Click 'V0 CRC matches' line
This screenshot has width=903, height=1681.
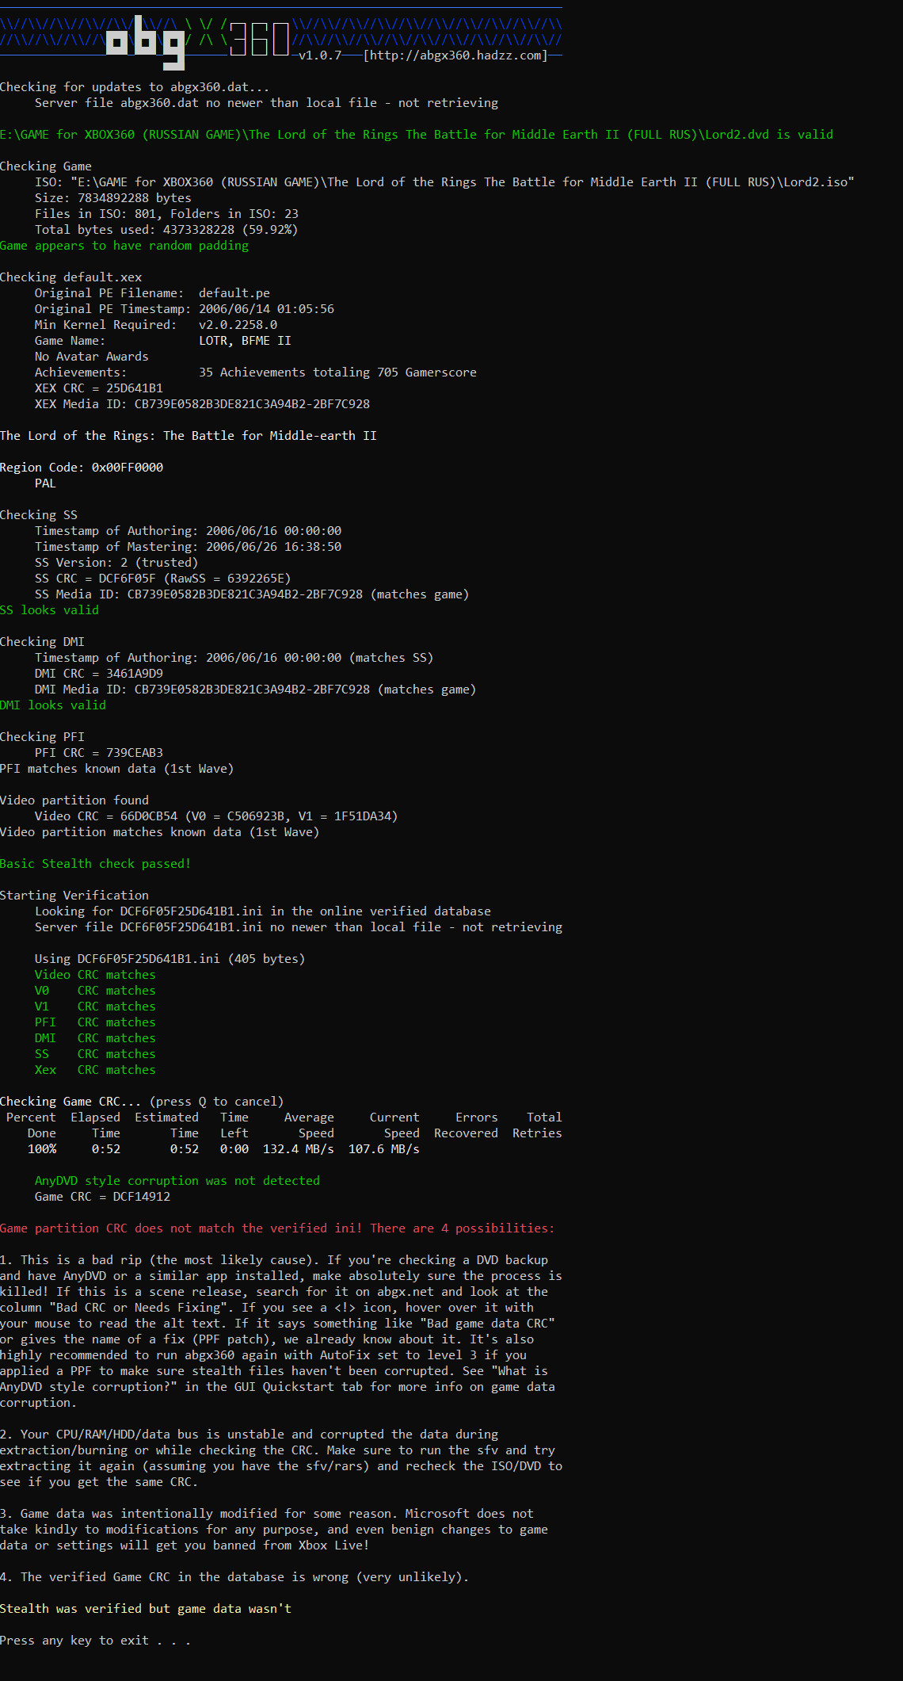(95, 991)
